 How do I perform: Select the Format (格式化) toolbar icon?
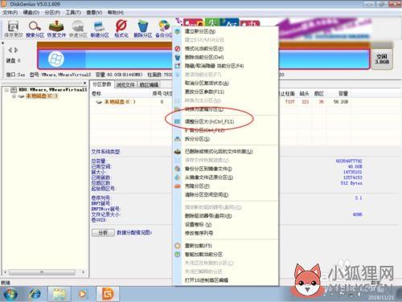[121, 29]
